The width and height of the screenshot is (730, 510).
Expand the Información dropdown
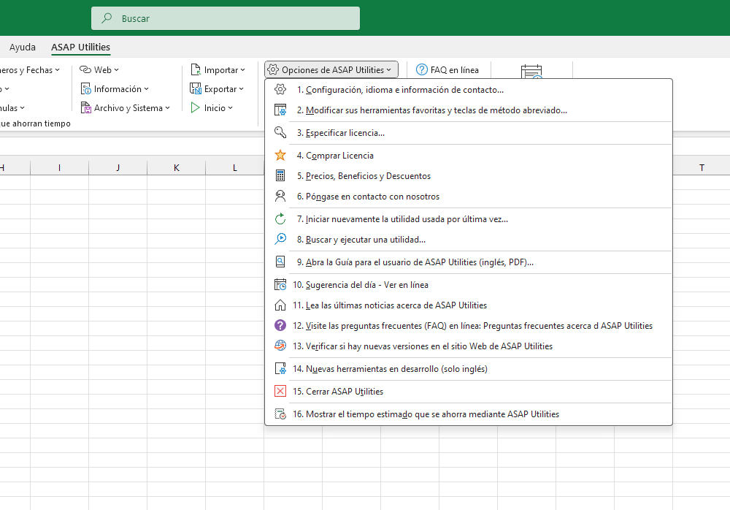pyautogui.click(x=115, y=89)
